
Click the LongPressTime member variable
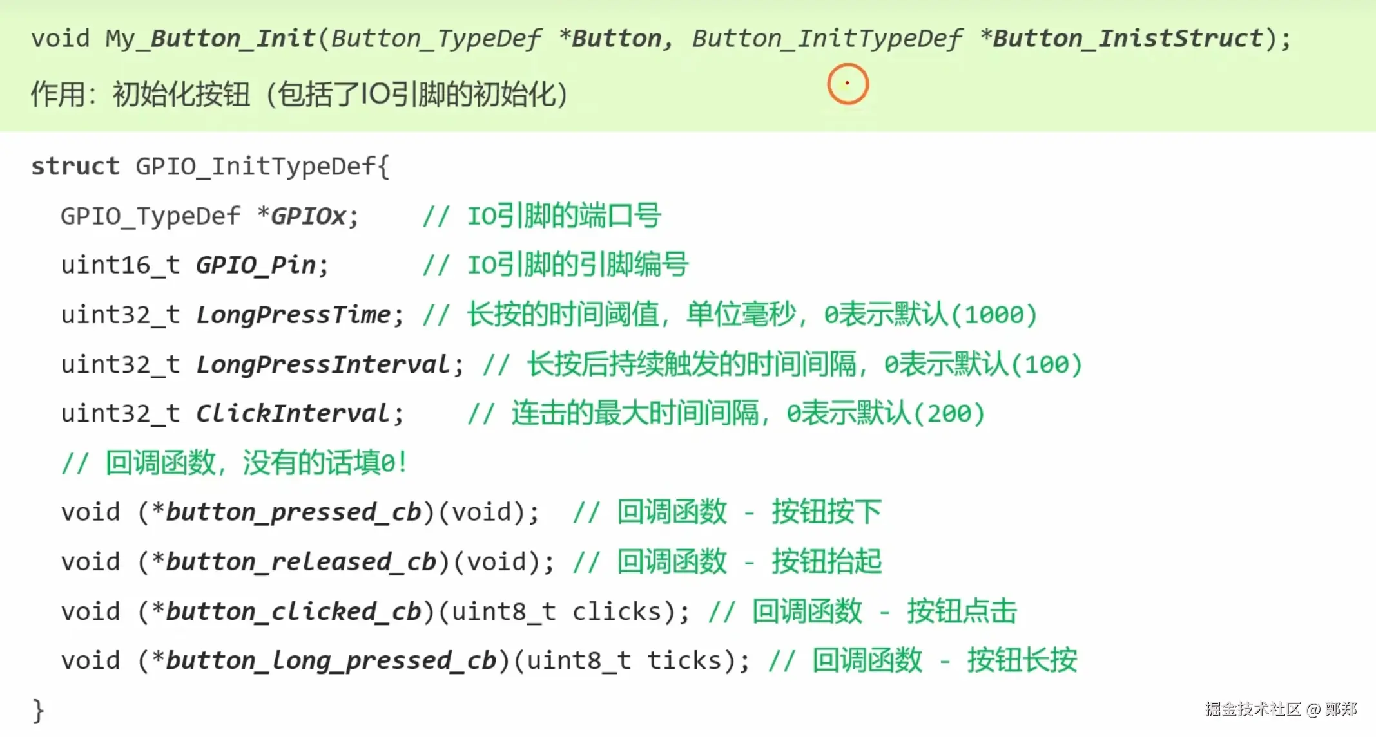point(293,315)
